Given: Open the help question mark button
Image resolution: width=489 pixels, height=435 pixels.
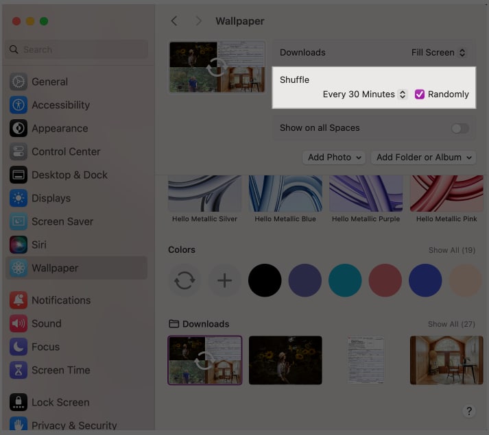Looking at the screenshot, I should coord(468,411).
